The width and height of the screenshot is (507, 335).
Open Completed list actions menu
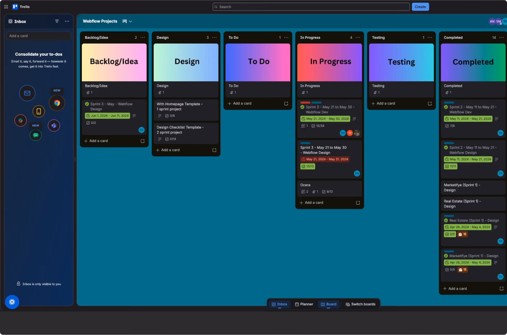point(502,38)
